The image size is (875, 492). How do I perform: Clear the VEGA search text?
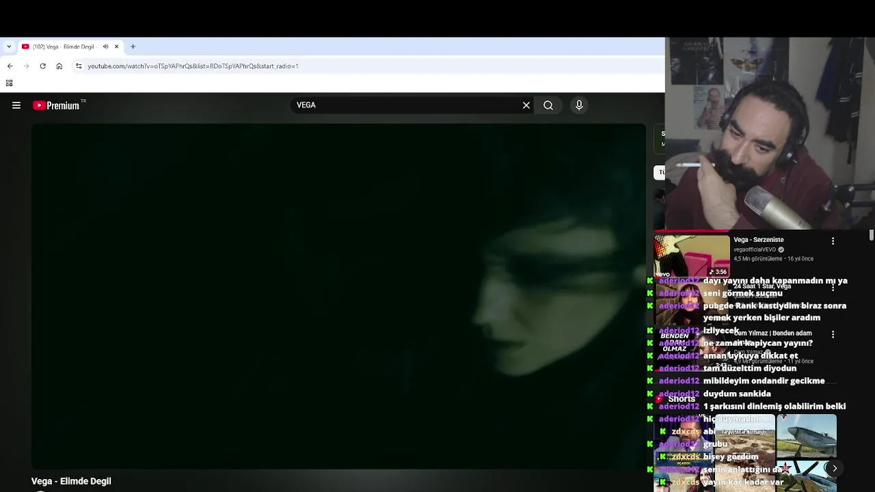(526, 105)
